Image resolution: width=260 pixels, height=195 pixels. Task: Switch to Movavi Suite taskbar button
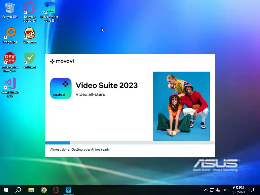[x=69, y=190]
